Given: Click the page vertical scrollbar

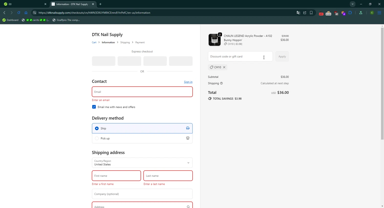Looking at the screenshot, I should tap(382, 84).
